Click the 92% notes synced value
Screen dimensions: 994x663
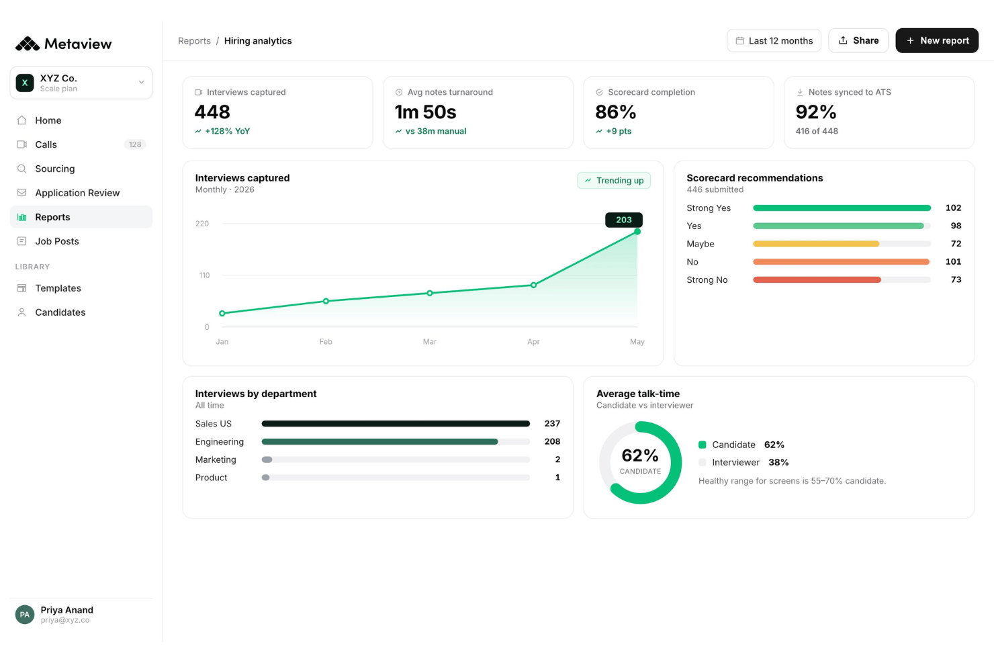(816, 112)
